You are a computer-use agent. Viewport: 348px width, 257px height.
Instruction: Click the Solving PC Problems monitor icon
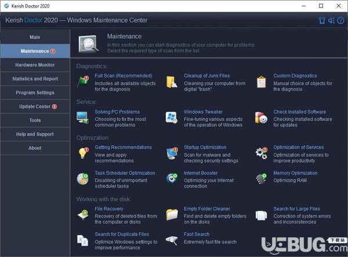[83, 118]
